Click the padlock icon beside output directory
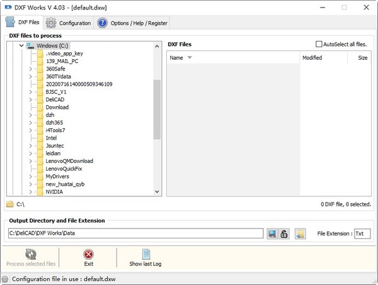This screenshot has width=378, height=285. (x=283, y=233)
